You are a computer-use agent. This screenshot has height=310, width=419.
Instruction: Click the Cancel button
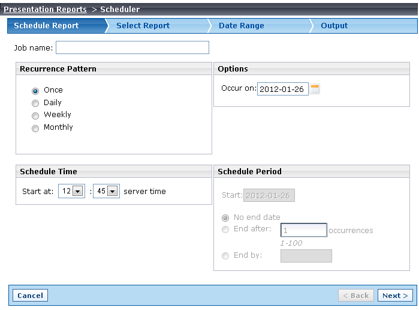click(x=30, y=295)
